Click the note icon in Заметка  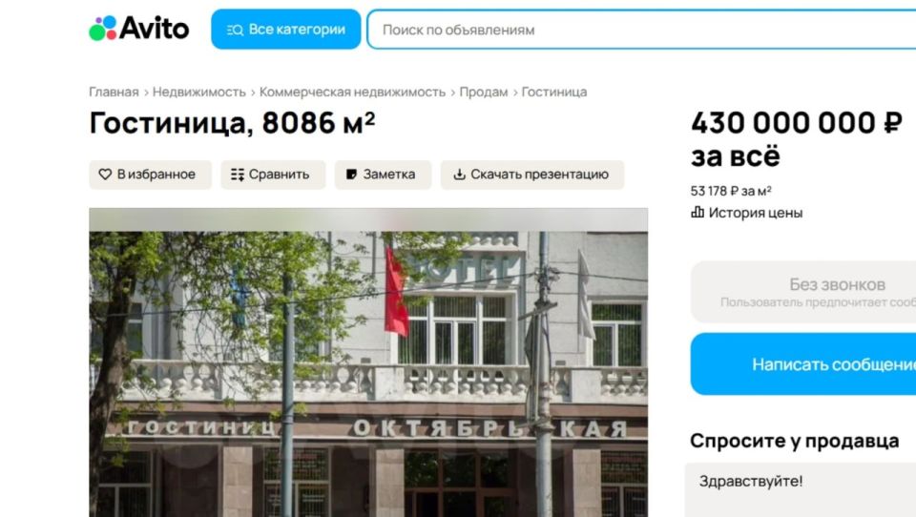click(351, 175)
